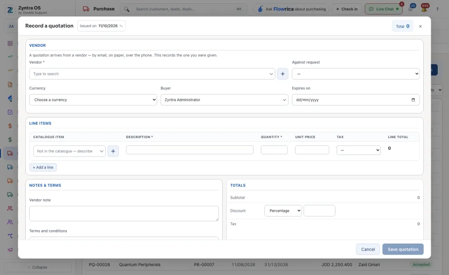Viewport: 449px width, 275px height.
Task: Open the notifications bell with 650 badge
Action: (x=424, y=9)
